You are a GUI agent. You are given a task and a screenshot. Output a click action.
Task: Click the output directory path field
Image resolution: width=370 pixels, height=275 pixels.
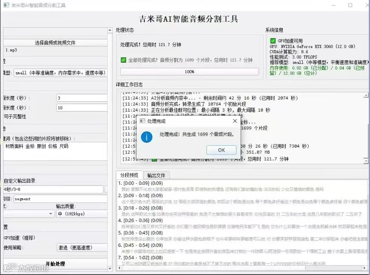click(x=53, y=189)
